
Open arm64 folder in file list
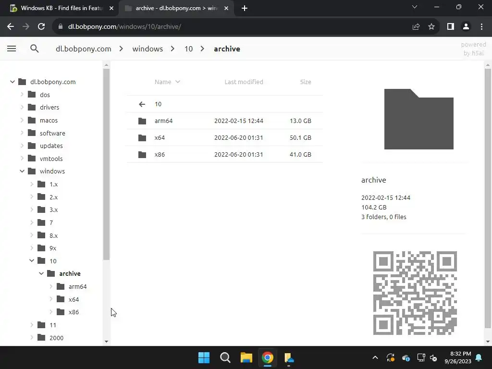[225, 121]
